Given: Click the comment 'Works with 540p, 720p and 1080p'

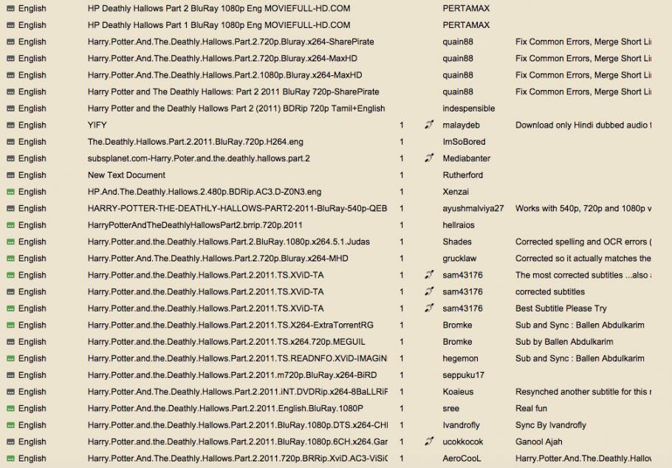Looking at the screenshot, I should click(x=583, y=209).
